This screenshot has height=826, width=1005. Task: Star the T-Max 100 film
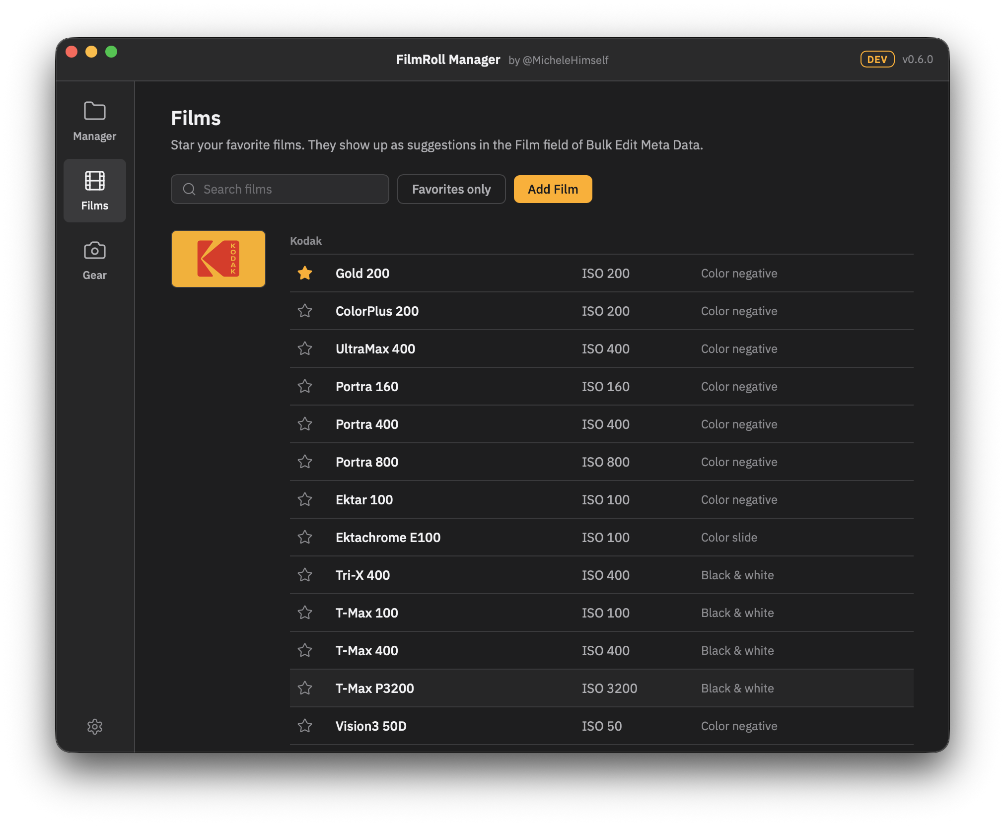(305, 613)
